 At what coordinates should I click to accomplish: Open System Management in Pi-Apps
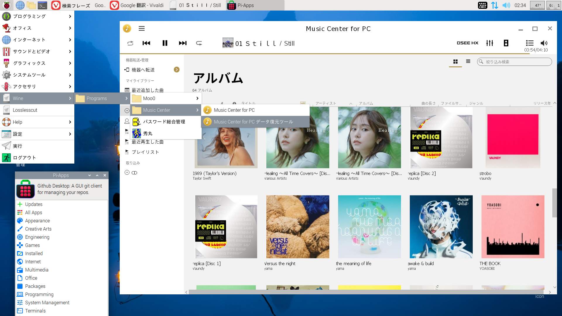pos(61,303)
